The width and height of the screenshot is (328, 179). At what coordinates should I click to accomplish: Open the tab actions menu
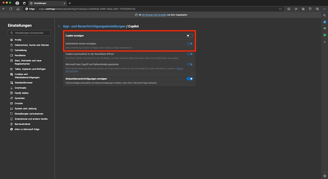tap(24, 3)
